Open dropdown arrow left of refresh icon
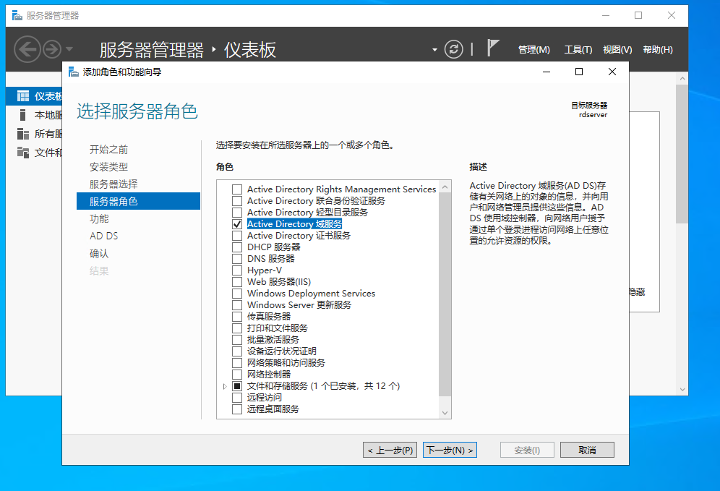This screenshot has height=491, width=720. [x=434, y=50]
